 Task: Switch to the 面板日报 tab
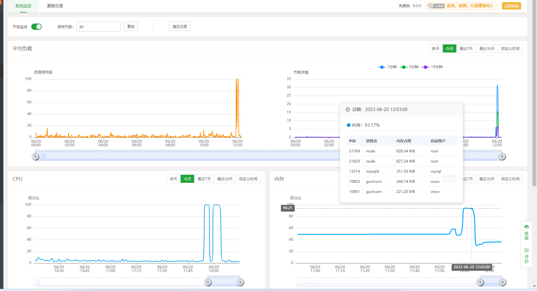click(x=55, y=6)
